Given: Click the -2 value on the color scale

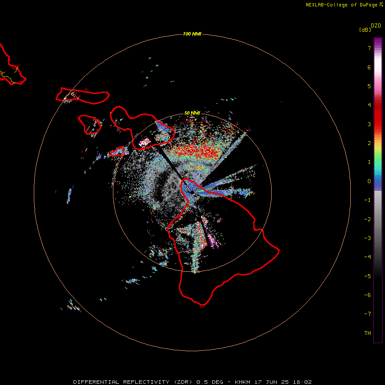Looking at the screenshot, I should (367, 219).
